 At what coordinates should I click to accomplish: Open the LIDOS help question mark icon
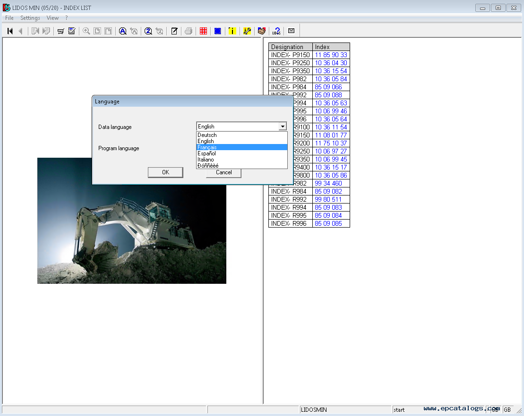click(276, 31)
